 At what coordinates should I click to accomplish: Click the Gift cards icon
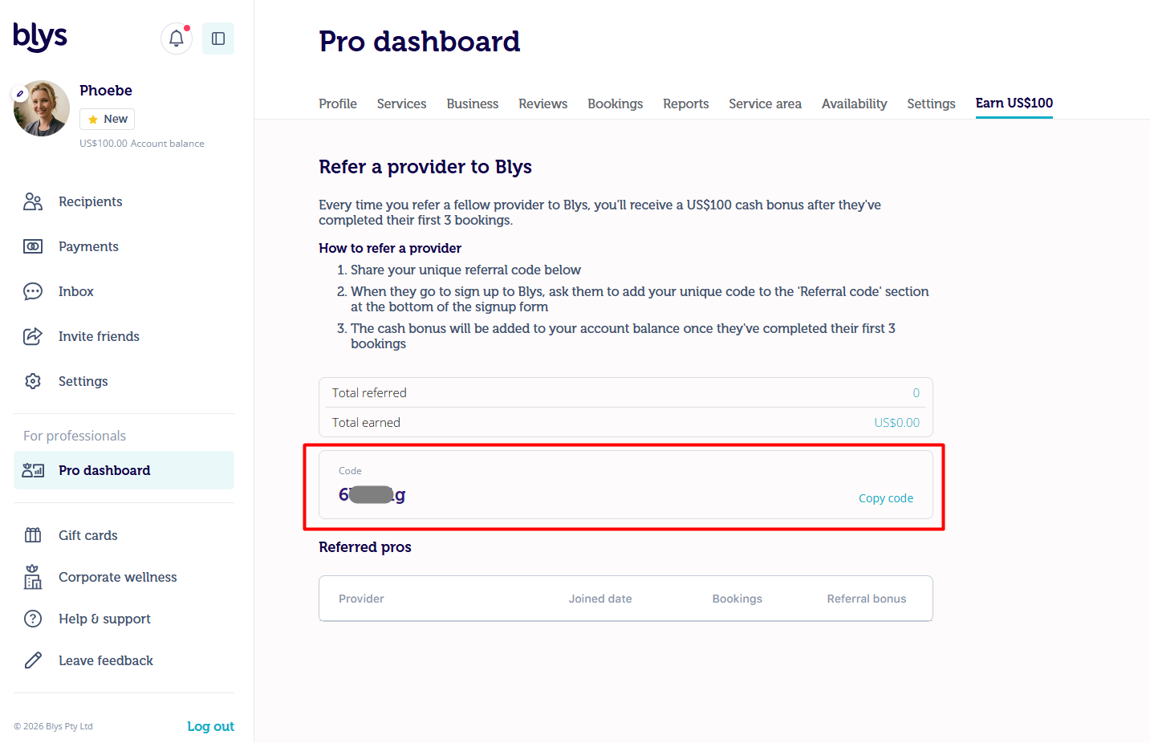33,535
